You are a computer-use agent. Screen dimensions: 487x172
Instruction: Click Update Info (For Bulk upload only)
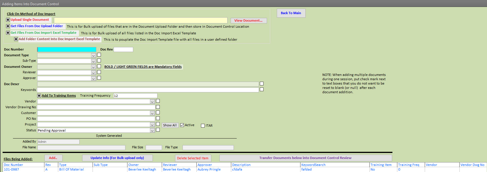pyautogui.click(x=117, y=158)
